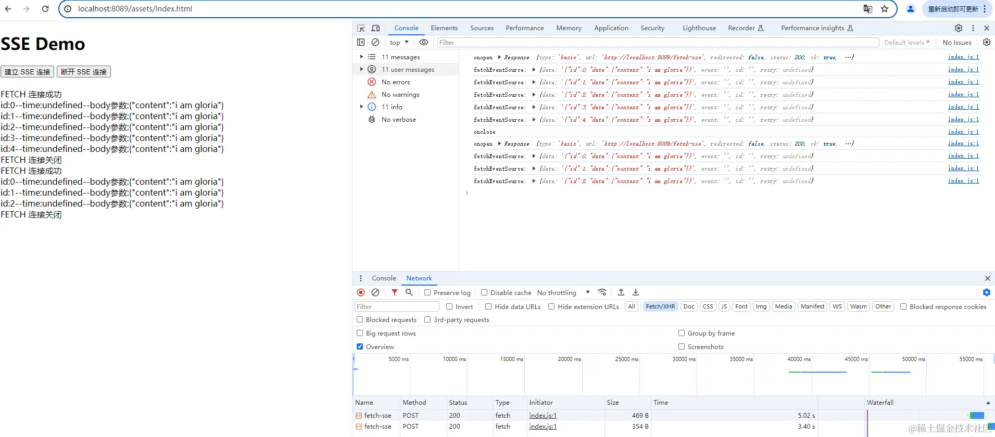Open console settings gear beside No Issues
The height and width of the screenshot is (437, 995).
coord(987,42)
